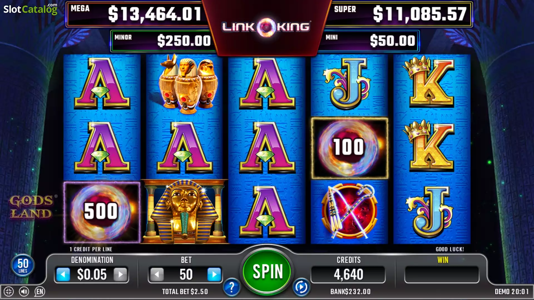Start autoplay with the circular arrow icon
The width and height of the screenshot is (534, 300).
[301, 287]
